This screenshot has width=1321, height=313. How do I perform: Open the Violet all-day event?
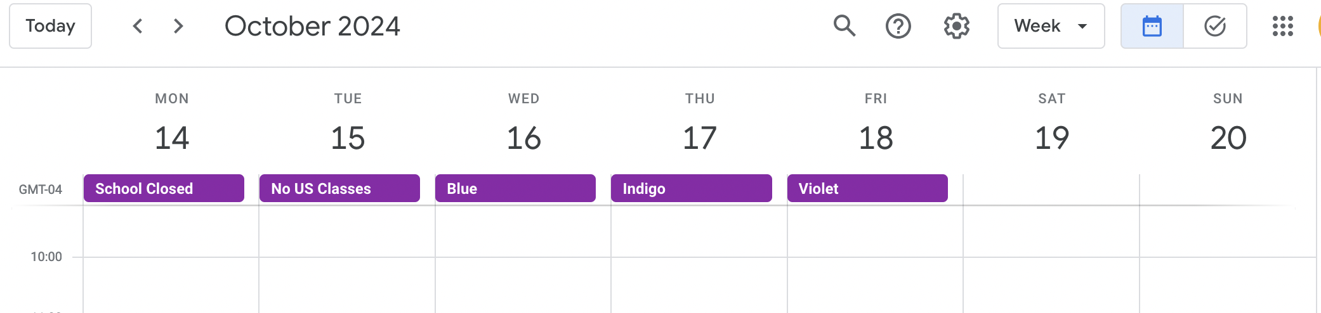coord(867,188)
